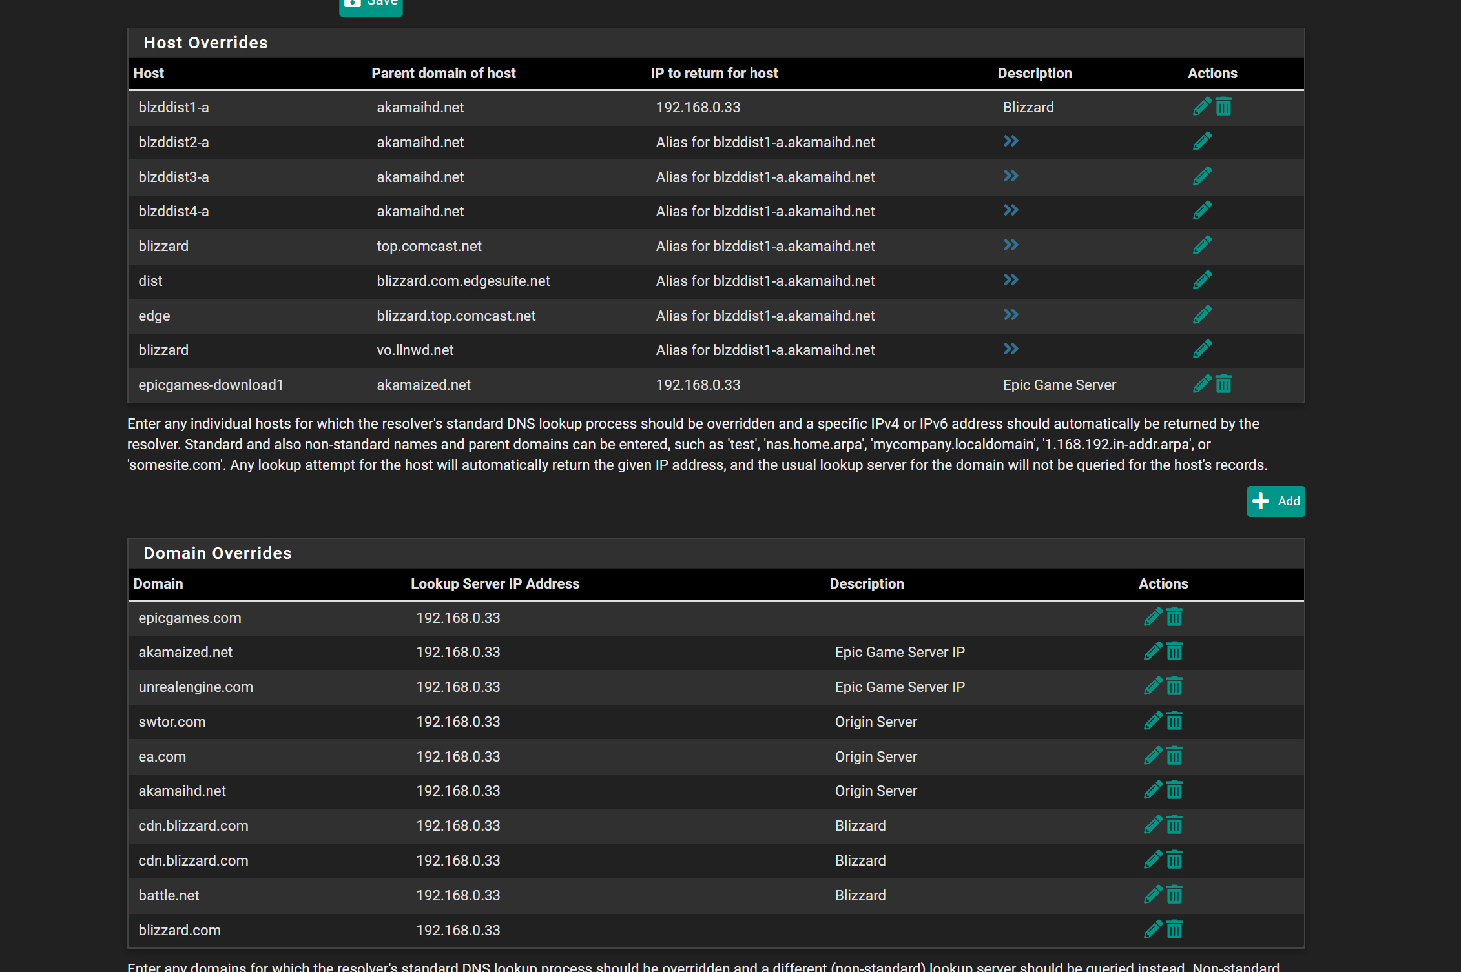The width and height of the screenshot is (1461, 972).
Task: Delete the epicgames-download1 host override
Action: pyautogui.click(x=1223, y=384)
